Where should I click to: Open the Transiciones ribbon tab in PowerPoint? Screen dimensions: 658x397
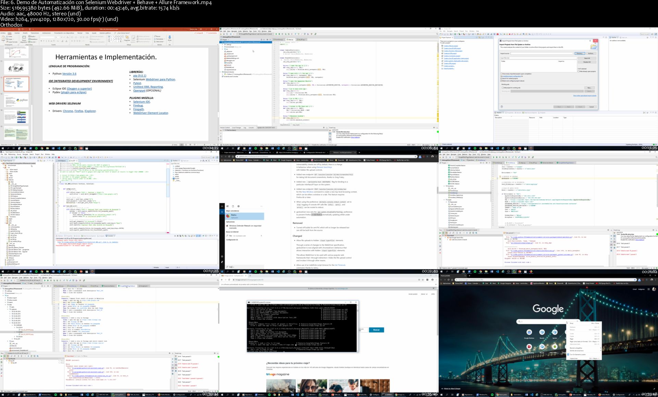(x=36, y=33)
